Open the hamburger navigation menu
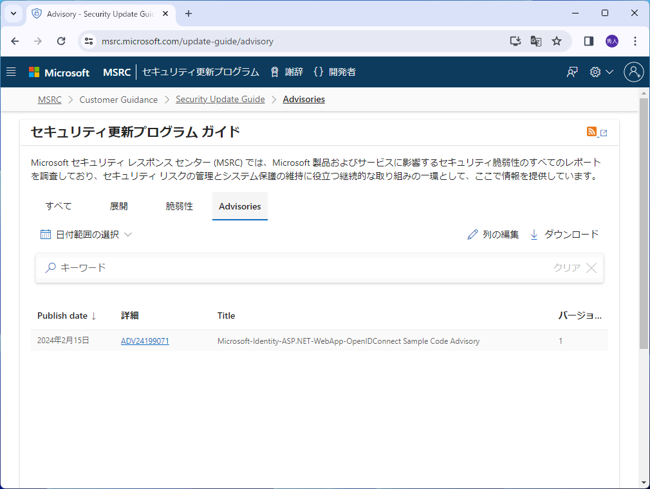650x489 pixels. pyautogui.click(x=11, y=72)
